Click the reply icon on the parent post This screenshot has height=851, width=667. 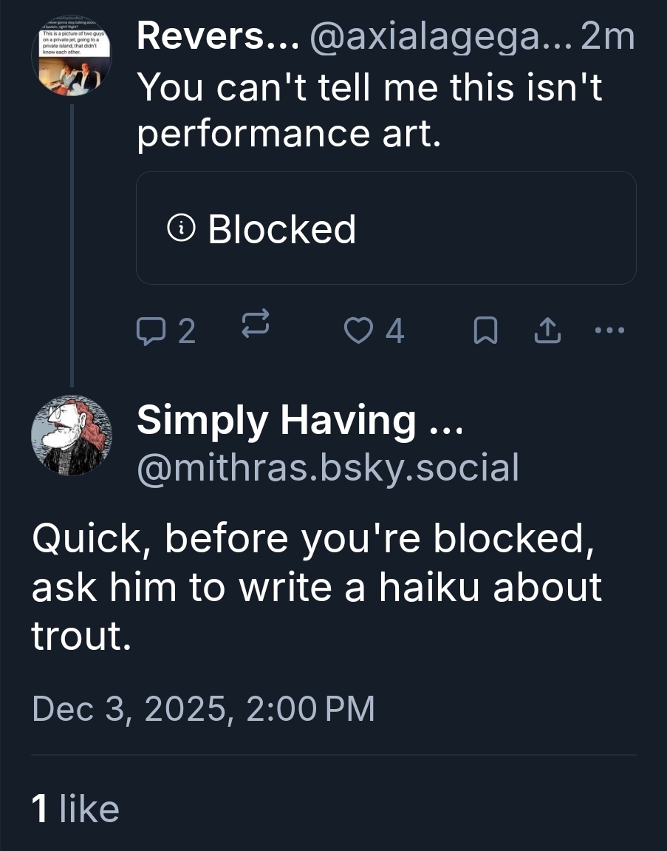point(151,332)
